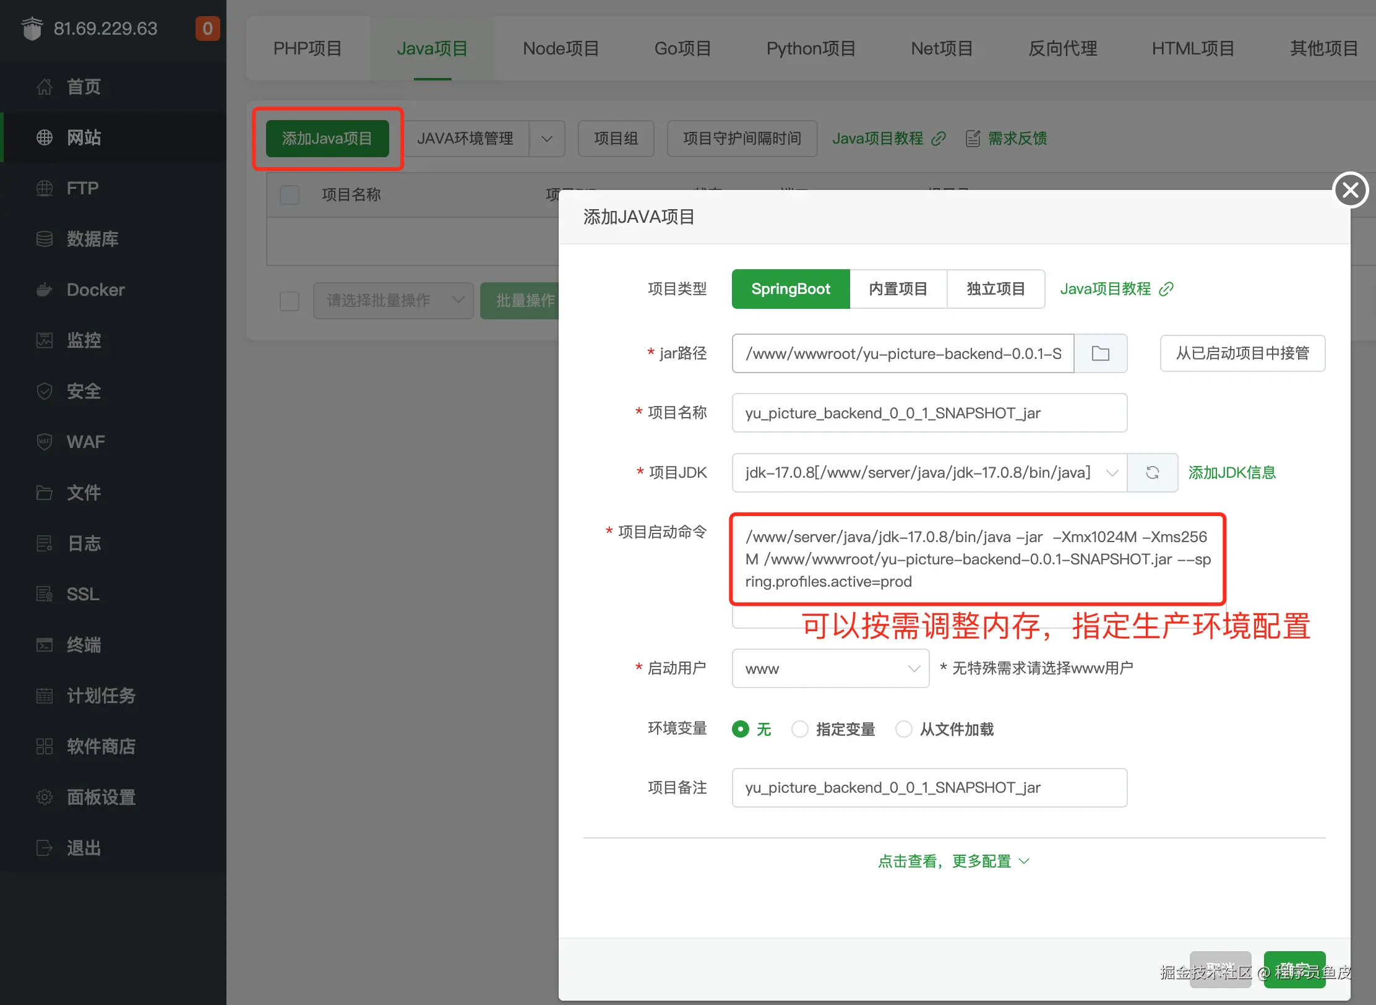Click the 项目名称 text input field
1376x1005 pixels.
929,413
